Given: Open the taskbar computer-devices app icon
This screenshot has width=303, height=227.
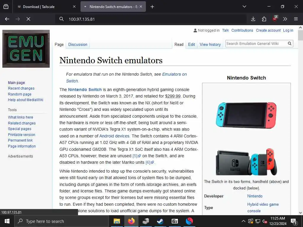Looking at the screenshot, I should pyautogui.click(x=146, y=221).
